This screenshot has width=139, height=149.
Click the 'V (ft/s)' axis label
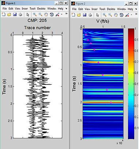coord(103,21)
